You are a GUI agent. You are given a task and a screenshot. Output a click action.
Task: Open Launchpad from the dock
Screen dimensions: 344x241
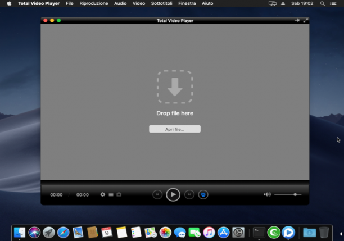pos(49,233)
